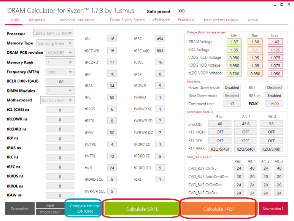Select SOC Voltage Max. value 1.125
Screen dimensions: 294x221
(275, 50)
